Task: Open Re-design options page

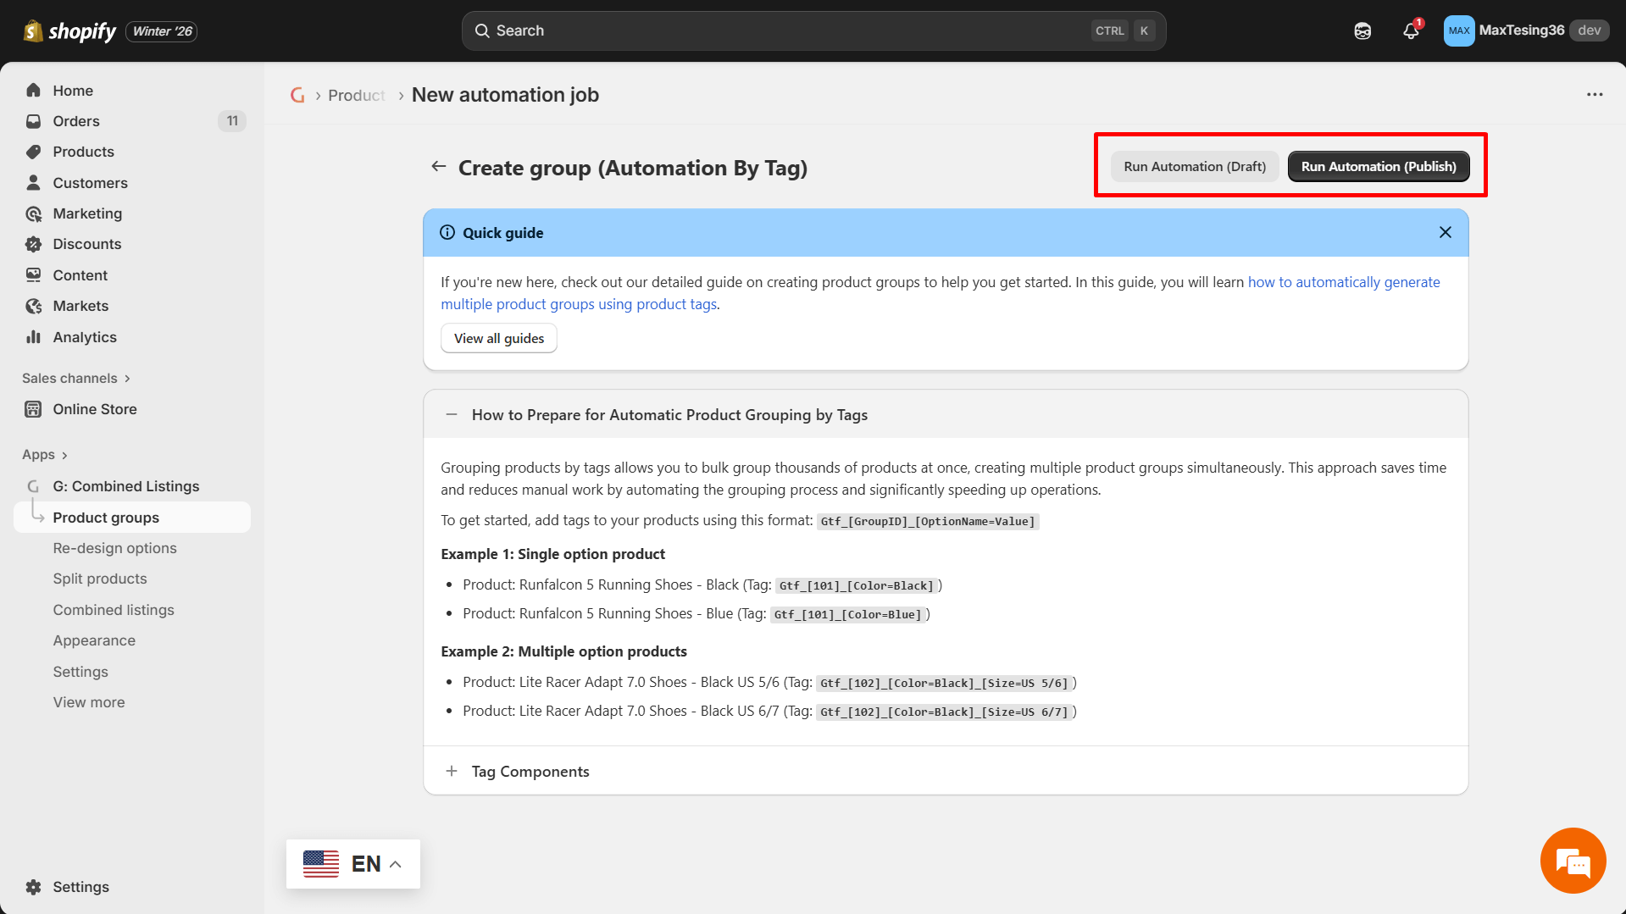Action: click(115, 548)
